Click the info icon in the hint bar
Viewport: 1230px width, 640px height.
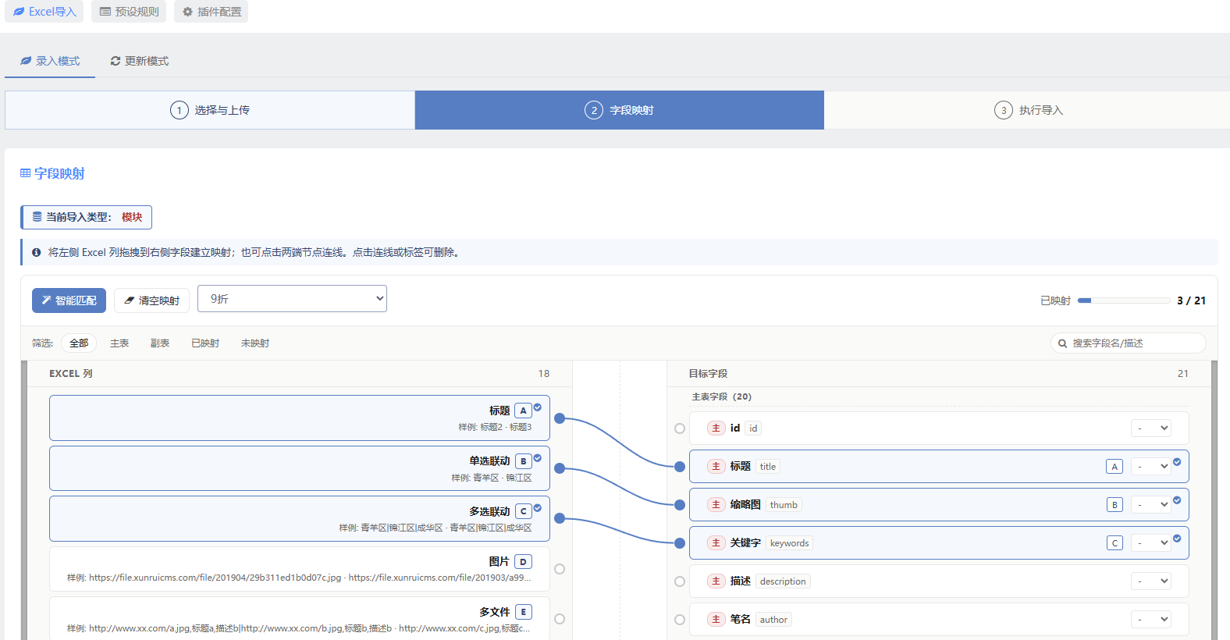(36, 252)
